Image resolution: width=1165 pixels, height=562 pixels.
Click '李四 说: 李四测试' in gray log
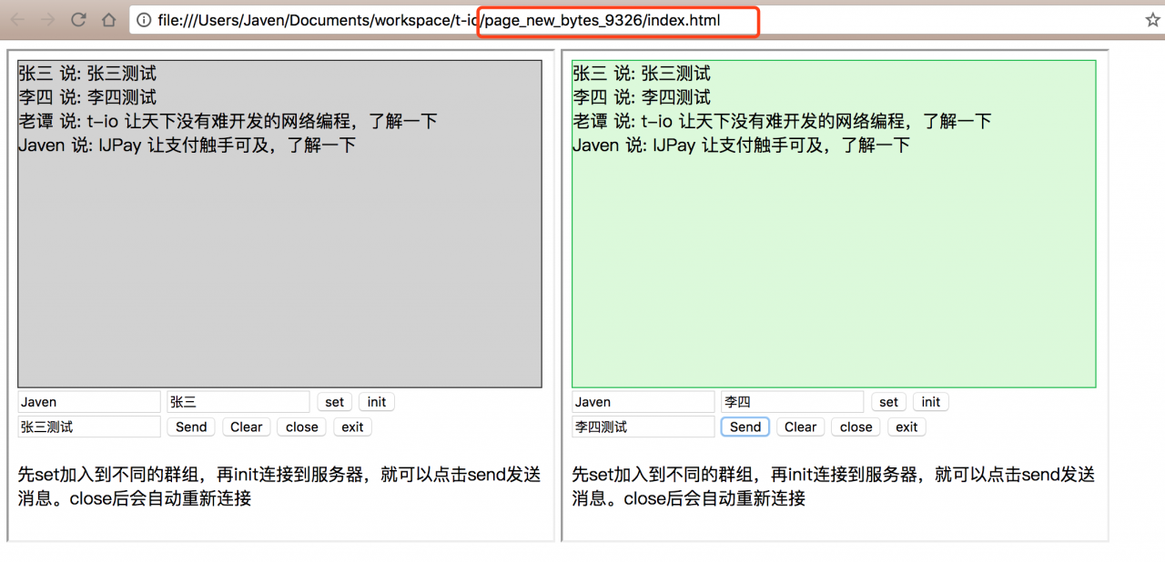pyautogui.click(x=87, y=97)
